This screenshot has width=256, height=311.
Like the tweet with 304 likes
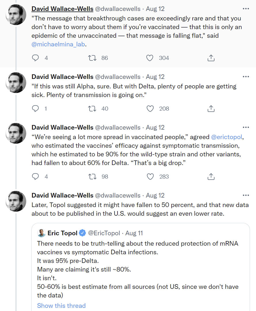tap(150, 58)
